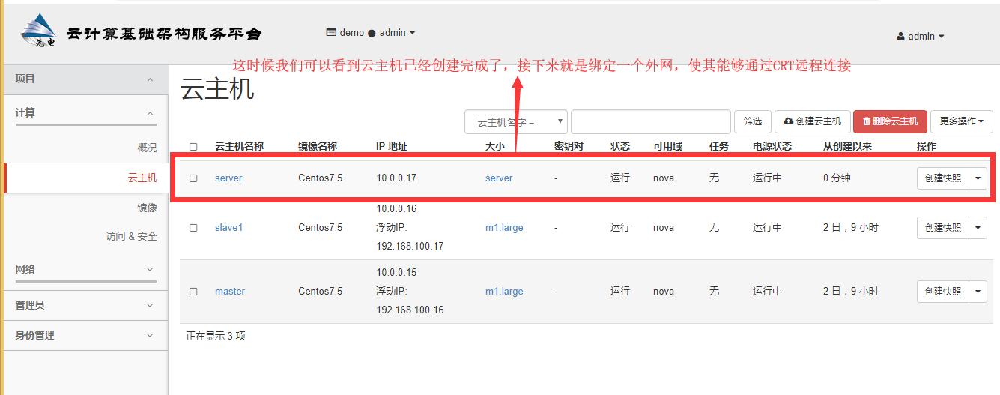Click the filter text input field
This screenshot has height=395, width=1000.
tap(650, 121)
